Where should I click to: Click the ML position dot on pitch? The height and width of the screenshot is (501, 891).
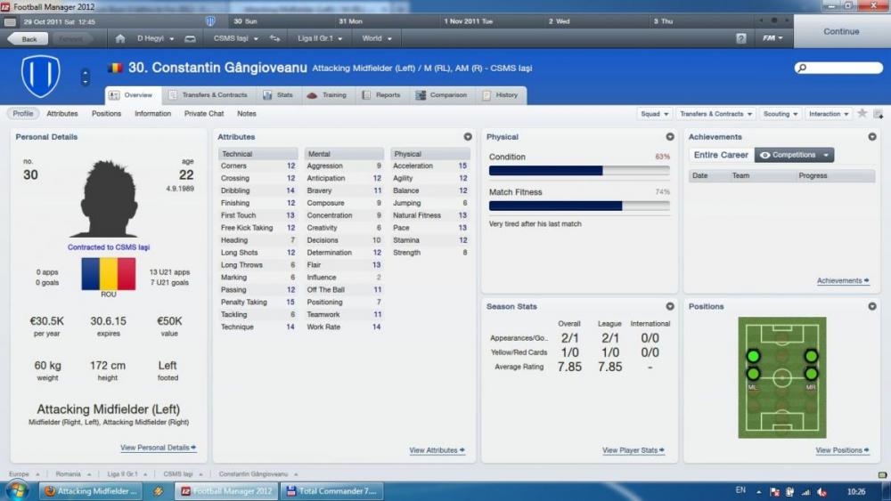coord(753,374)
